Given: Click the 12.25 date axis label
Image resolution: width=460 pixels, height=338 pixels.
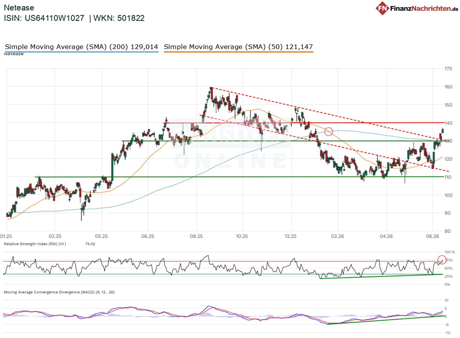Looking at the screenshot, I should click(x=291, y=236).
